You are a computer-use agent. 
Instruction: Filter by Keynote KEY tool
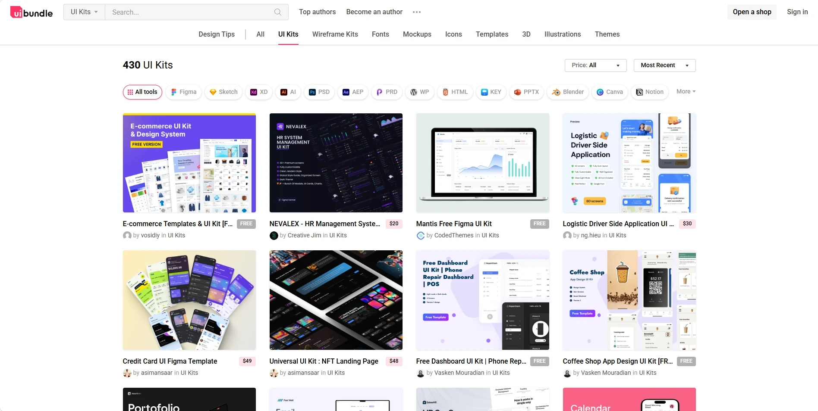491,92
